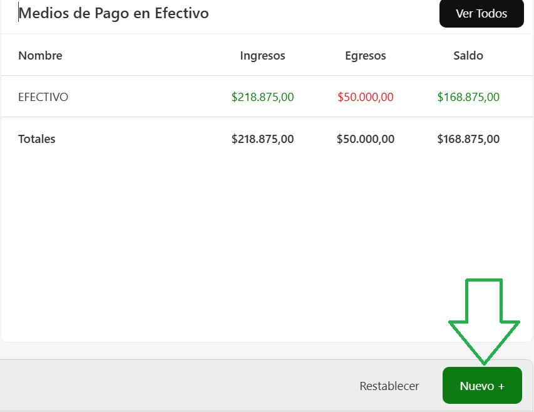Click the Ingresos column header
Screen dimensions: 534x412
[262, 56]
